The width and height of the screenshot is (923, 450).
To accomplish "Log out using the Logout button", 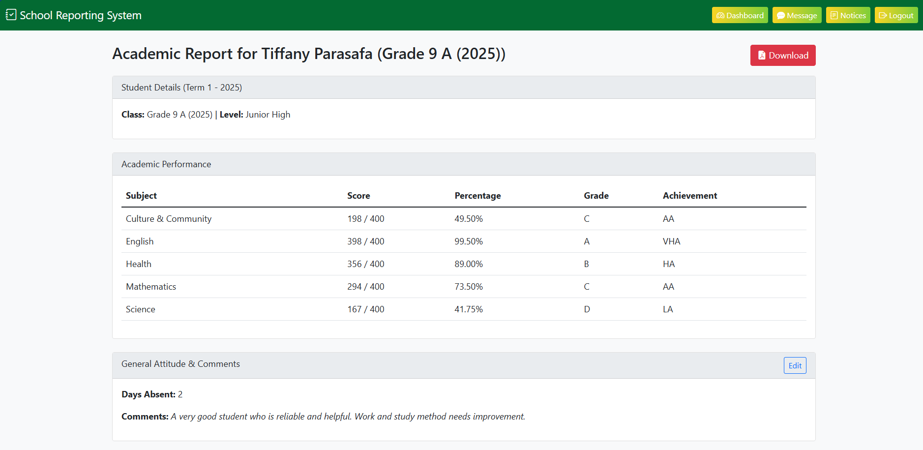I will pos(896,15).
